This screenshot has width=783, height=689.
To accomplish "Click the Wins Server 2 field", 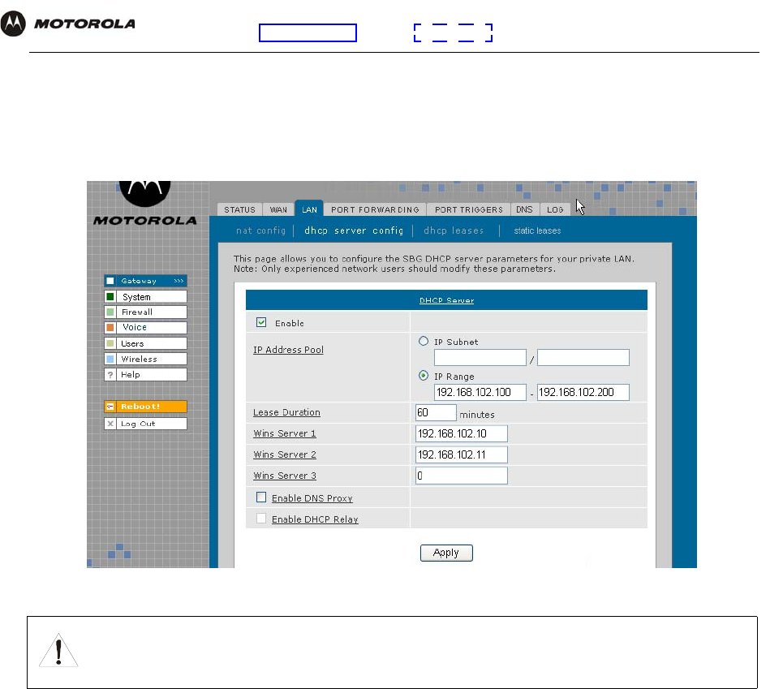I will 462,454.
